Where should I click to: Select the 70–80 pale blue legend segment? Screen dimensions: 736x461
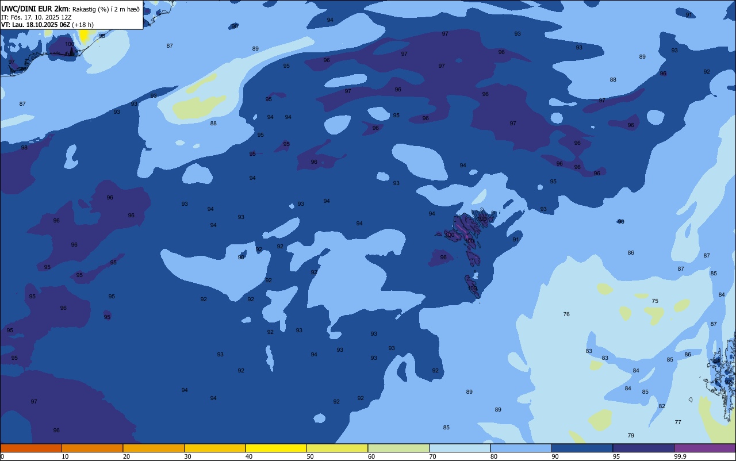tap(459, 448)
